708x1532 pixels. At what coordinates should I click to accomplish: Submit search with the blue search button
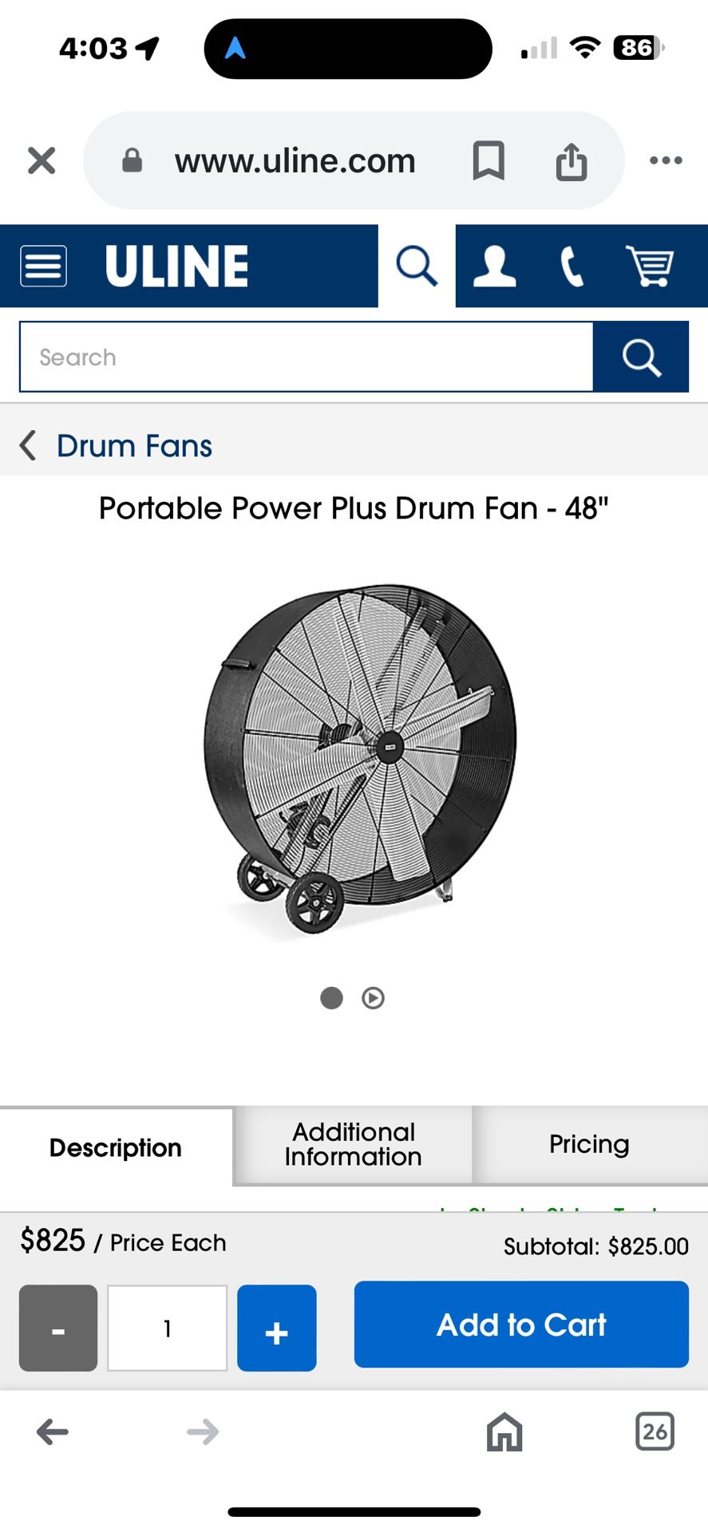(x=641, y=357)
